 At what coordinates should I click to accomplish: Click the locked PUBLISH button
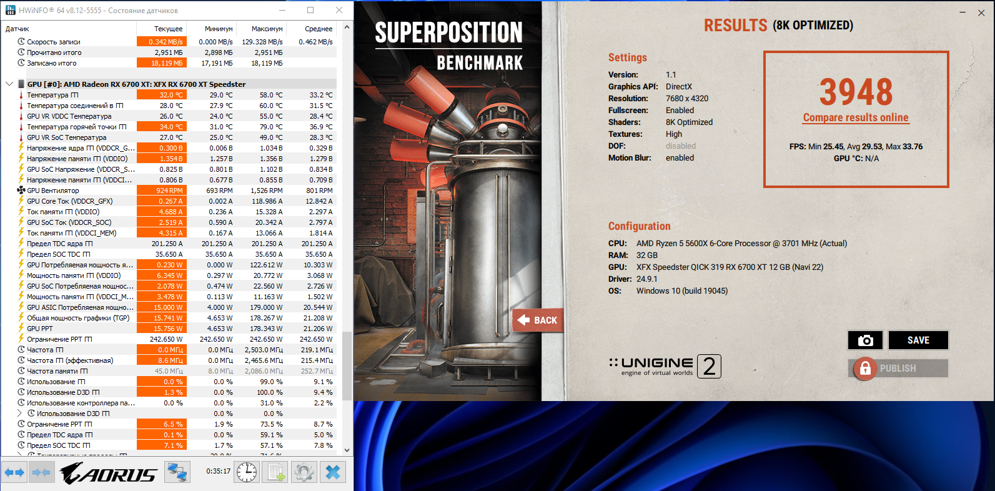898,369
